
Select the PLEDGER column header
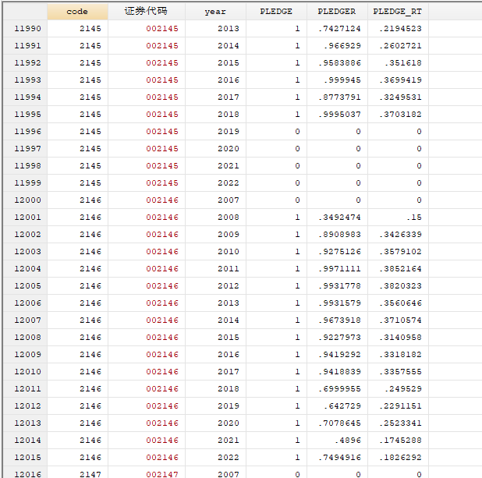337,12
